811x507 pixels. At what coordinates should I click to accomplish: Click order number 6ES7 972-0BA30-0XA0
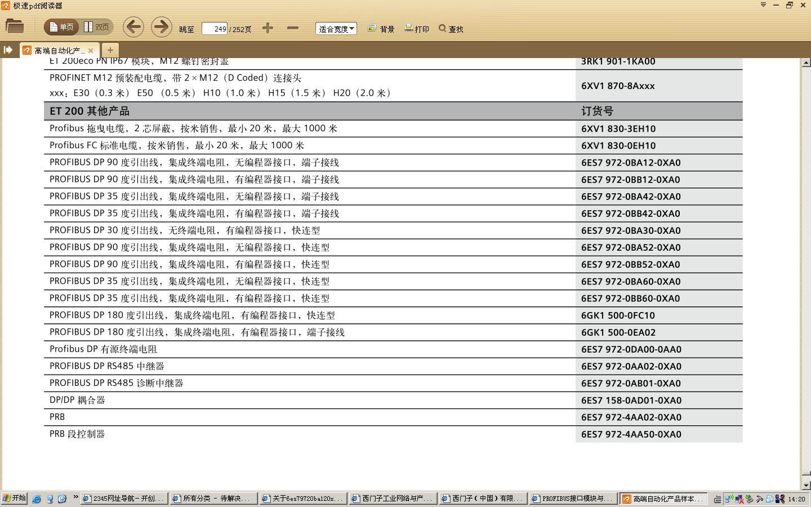pos(631,230)
